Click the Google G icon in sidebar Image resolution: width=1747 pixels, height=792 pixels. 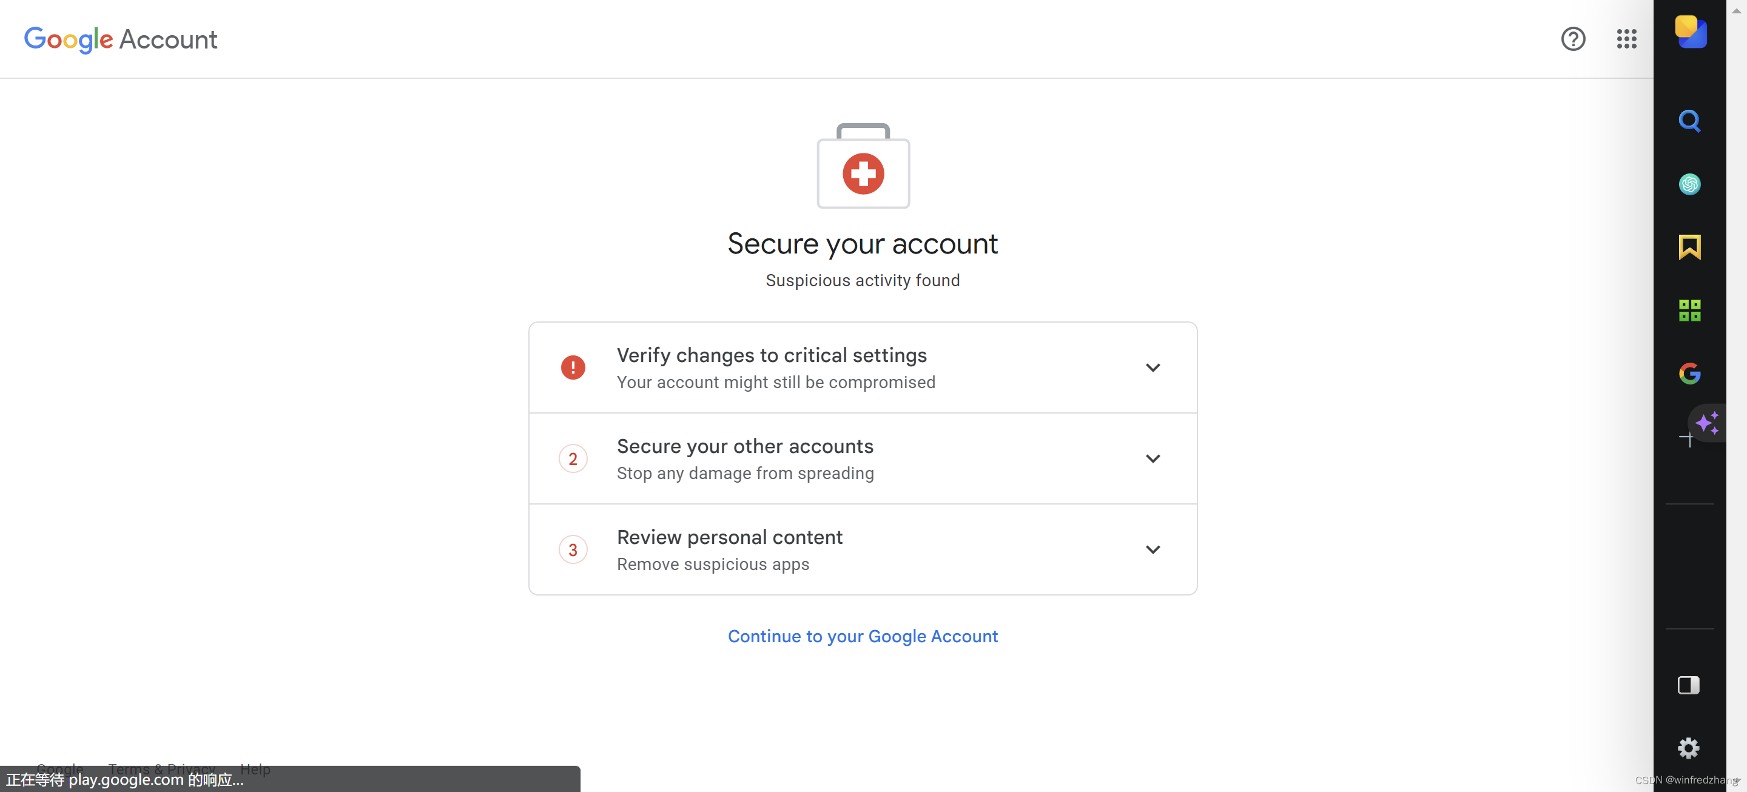pos(1689,373)
